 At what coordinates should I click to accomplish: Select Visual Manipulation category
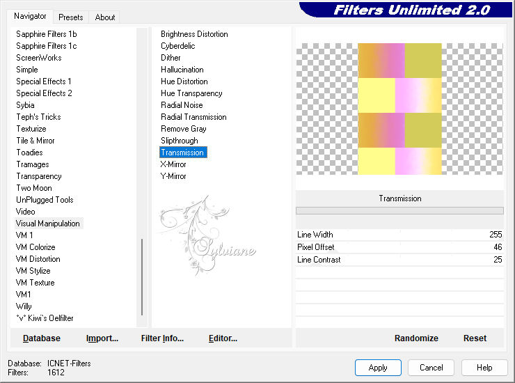47,224
